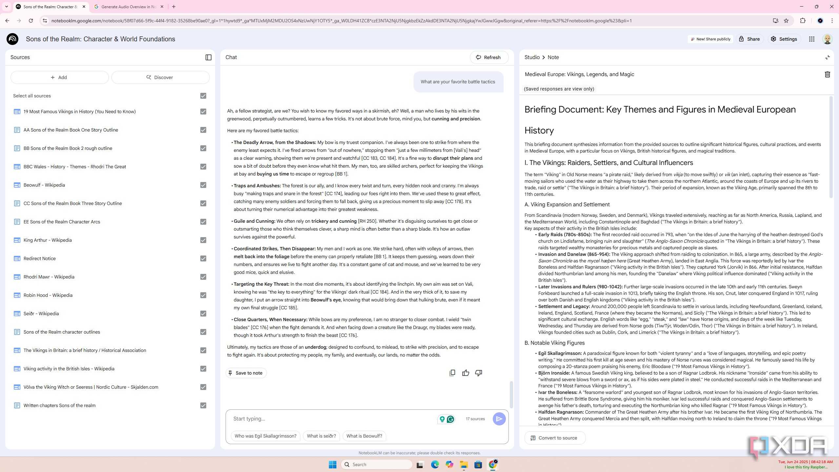
Task: Open File Explorer from taskbar
Action: (x=464, y=464)
